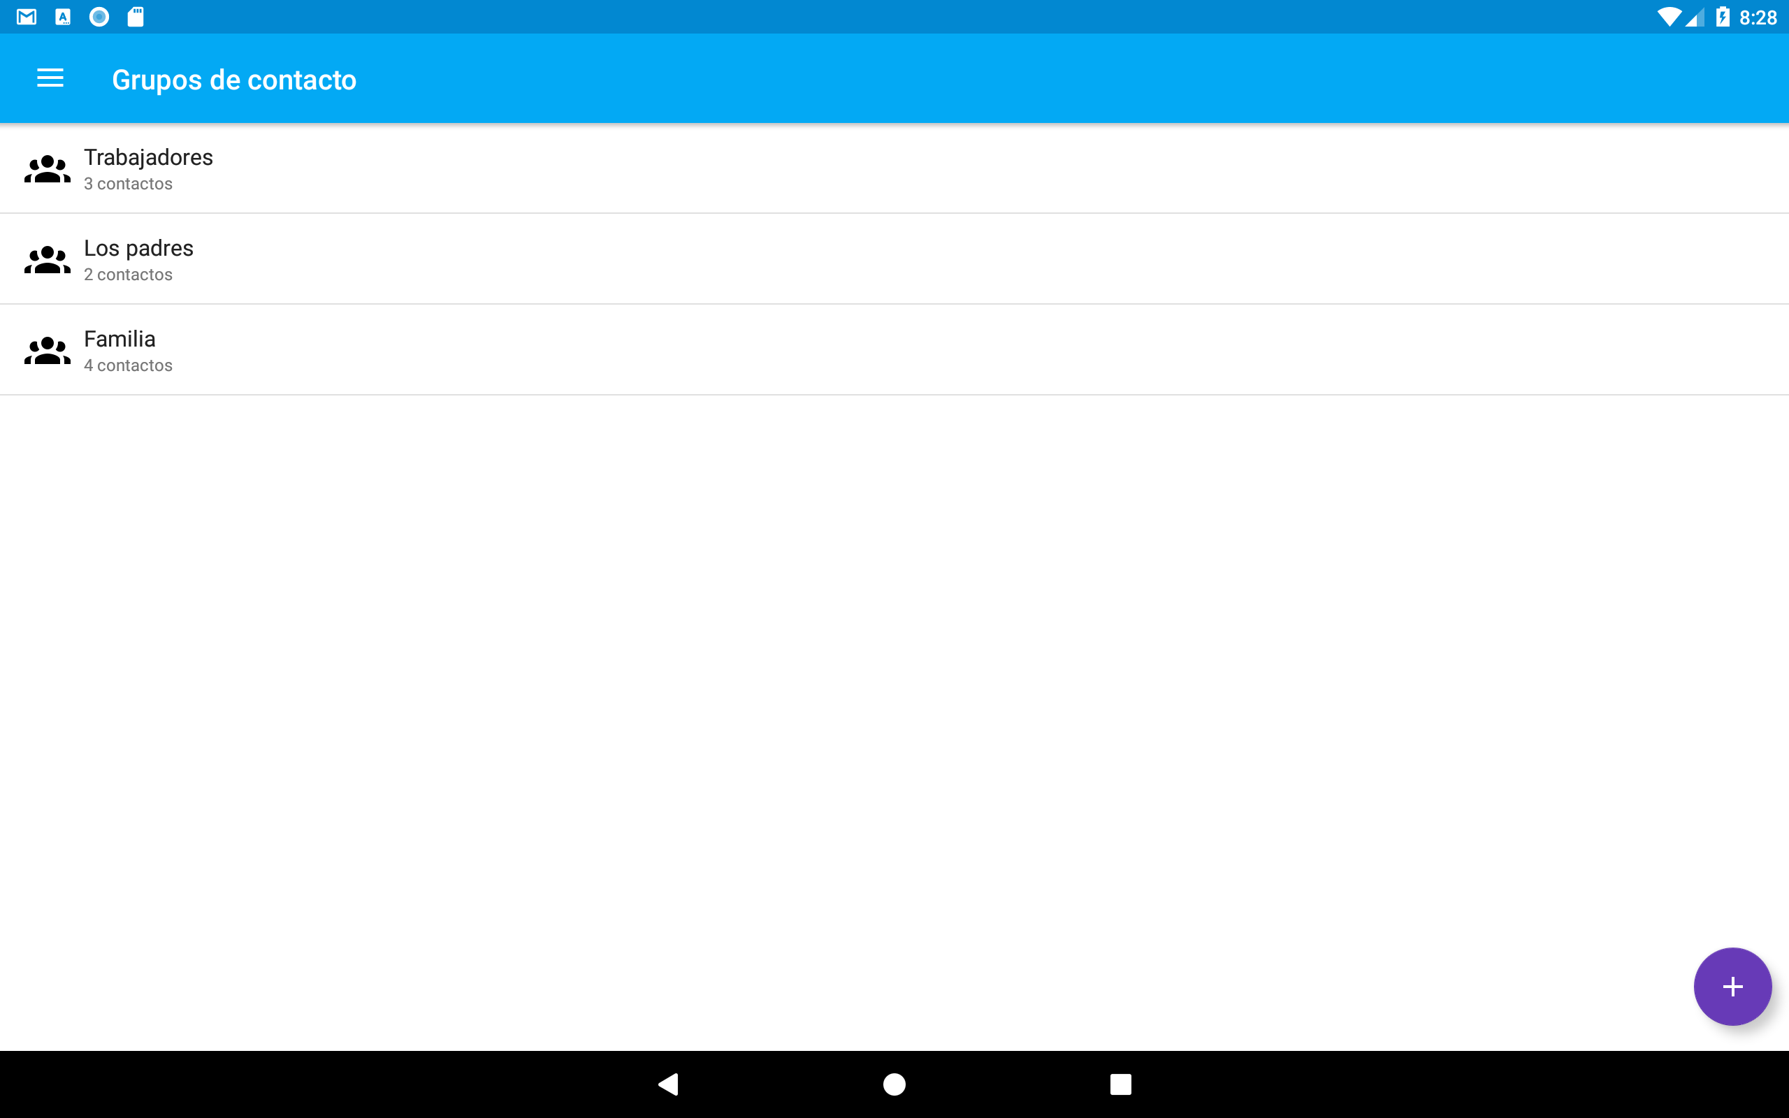Screen dimensions: 1789x1118
Task: Tap the Wi-Fi status icon
Action: pos(1668,17)
